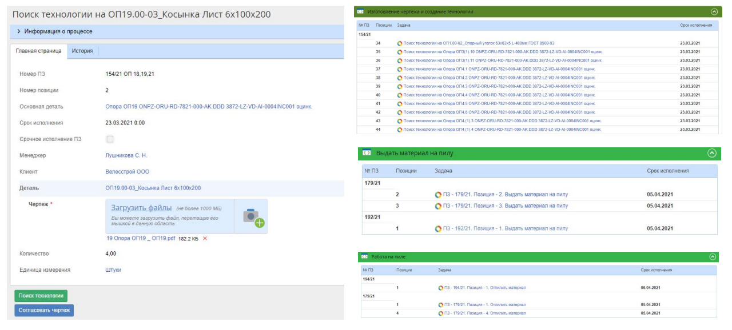Screen dimensions: 732x330
Task: Click the status icon beside ПЗ - 179/21 Позиция - 2
Action: pyautogui.click(x=439, y=195)
